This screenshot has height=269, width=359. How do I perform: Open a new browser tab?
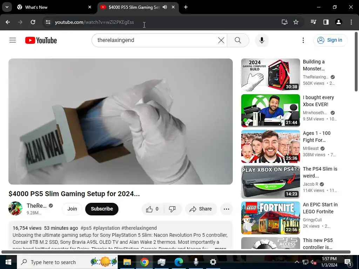[186, 7]
